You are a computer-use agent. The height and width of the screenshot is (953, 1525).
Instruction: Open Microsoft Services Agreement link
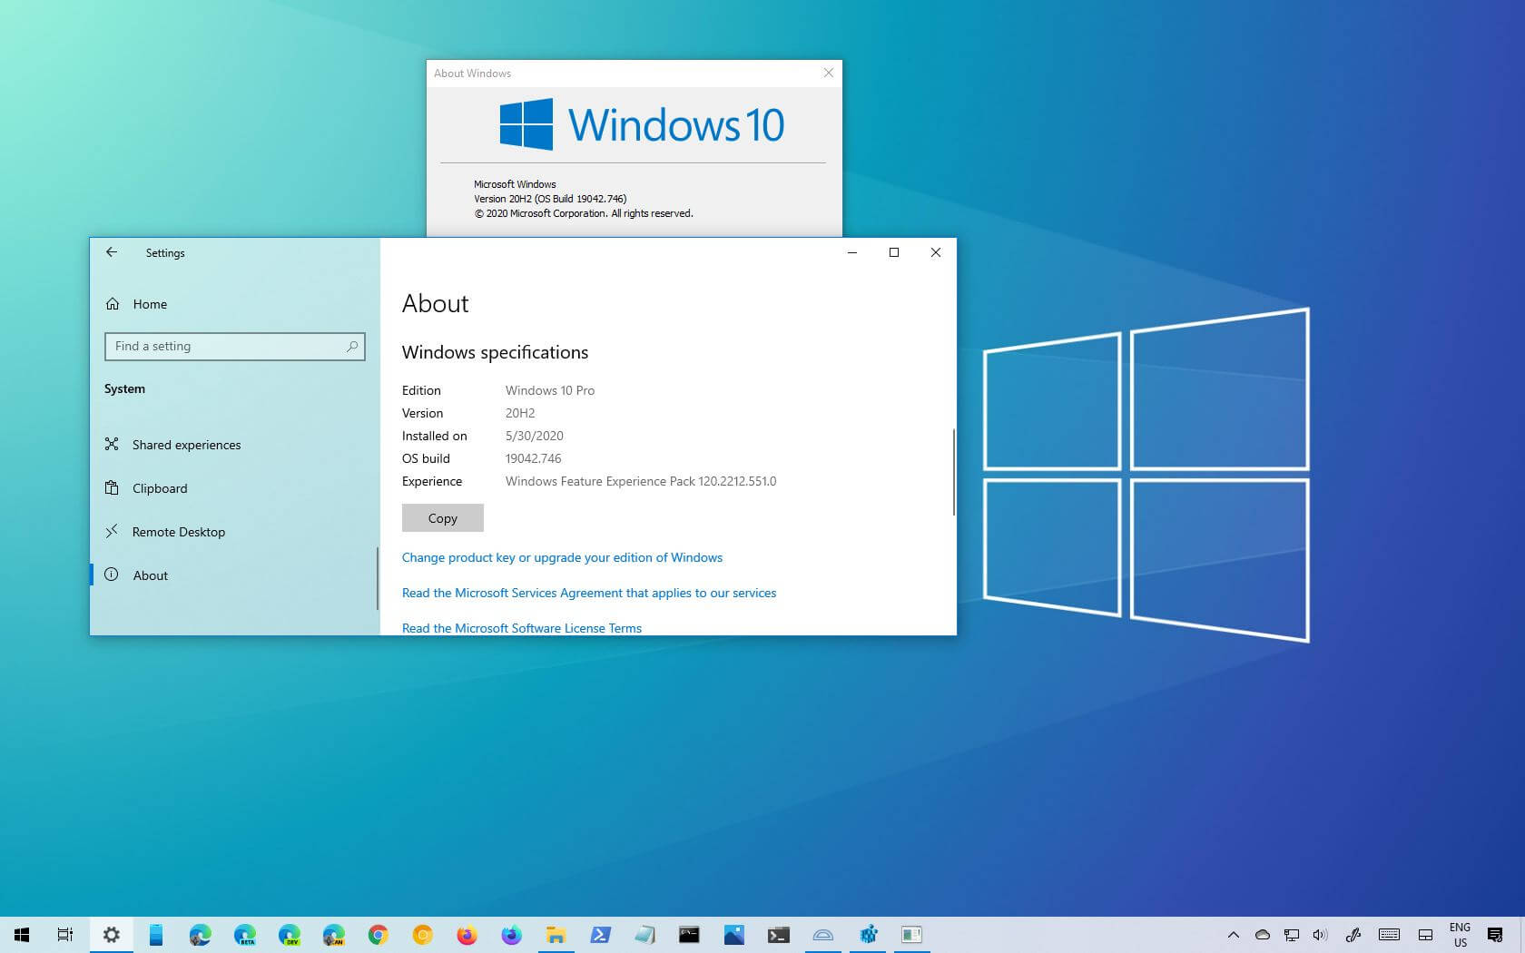[x=589, y=593]
